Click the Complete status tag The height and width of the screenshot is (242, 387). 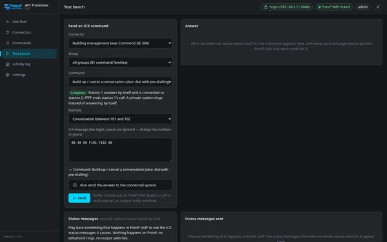coord(77,93)
